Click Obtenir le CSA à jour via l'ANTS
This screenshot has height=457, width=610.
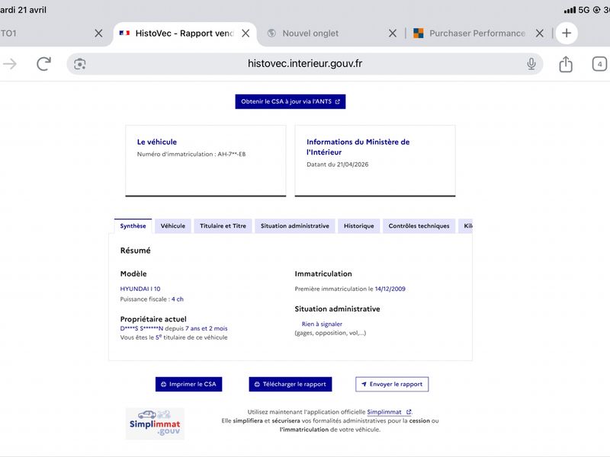[x=291, y=101]
